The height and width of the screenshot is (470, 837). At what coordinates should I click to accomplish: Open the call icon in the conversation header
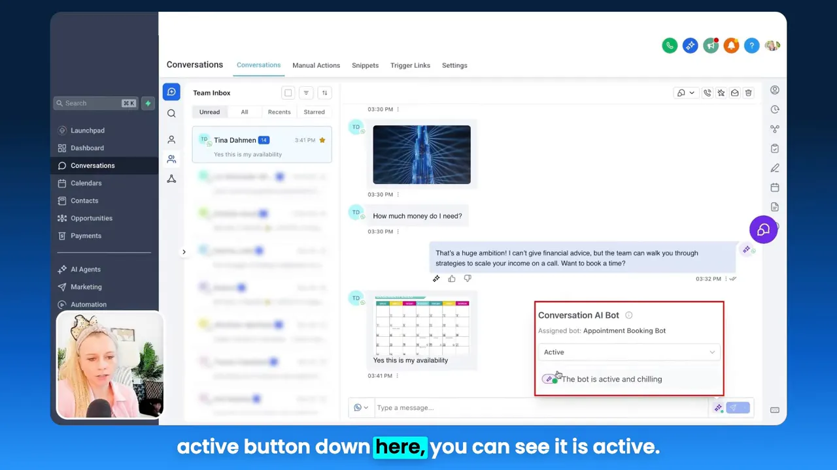[707, 93]
